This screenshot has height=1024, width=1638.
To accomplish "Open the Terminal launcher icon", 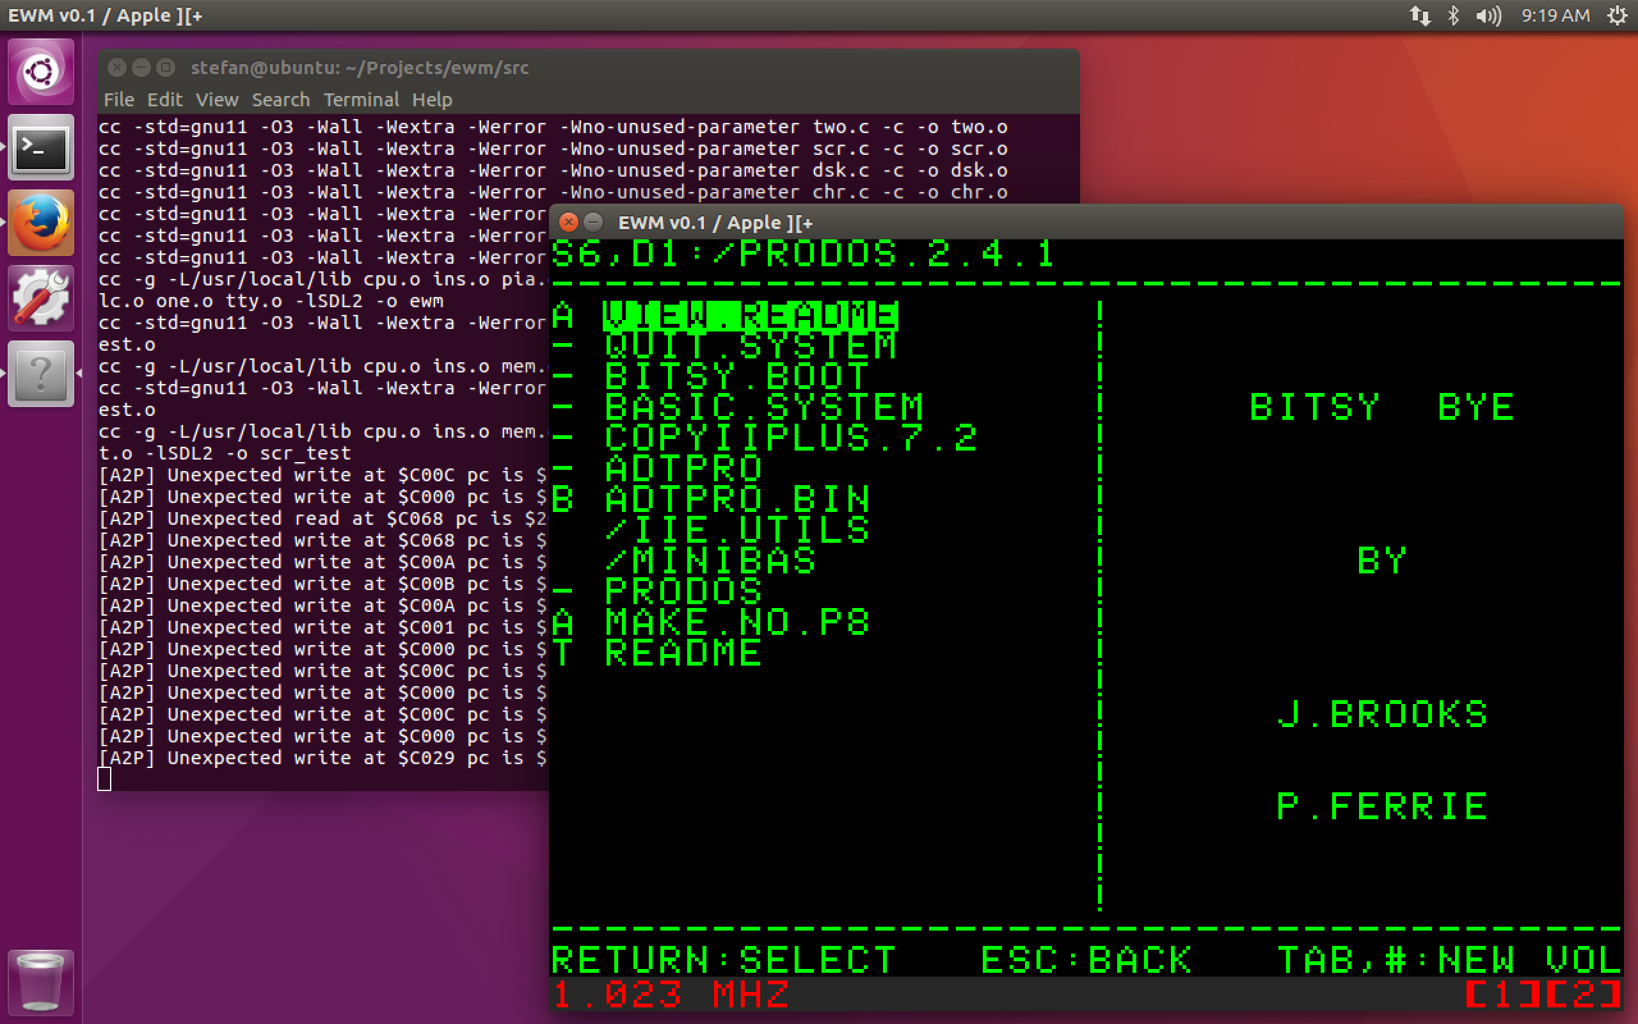I will [x=40, y=147].
